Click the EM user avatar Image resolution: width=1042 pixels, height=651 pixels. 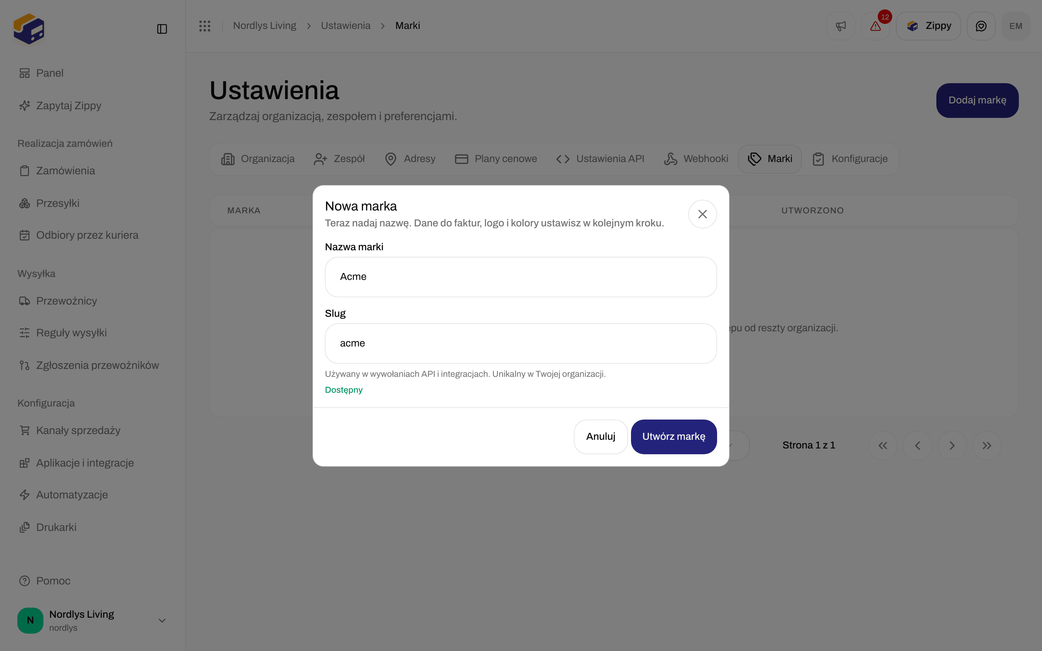tap(1016, 26)
